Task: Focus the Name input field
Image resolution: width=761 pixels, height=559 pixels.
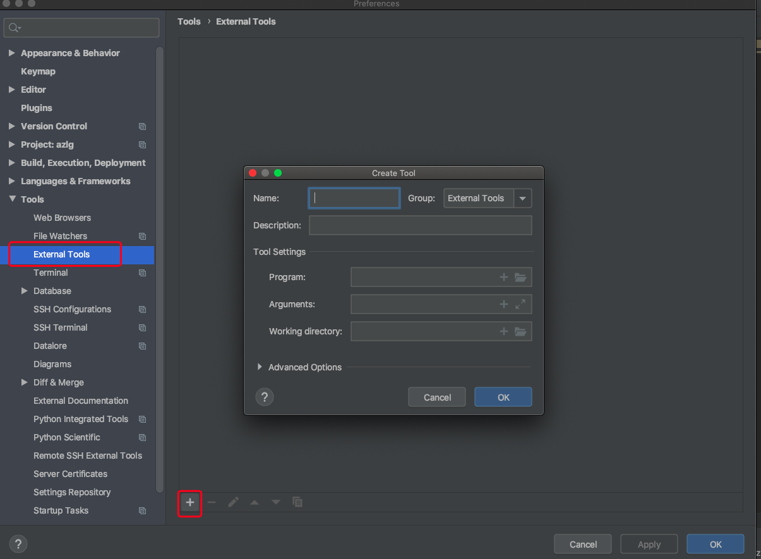Action: (354, 198)
